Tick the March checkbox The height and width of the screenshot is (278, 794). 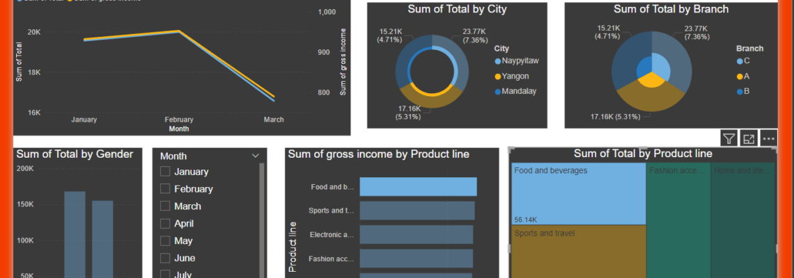tap(164, 206)
